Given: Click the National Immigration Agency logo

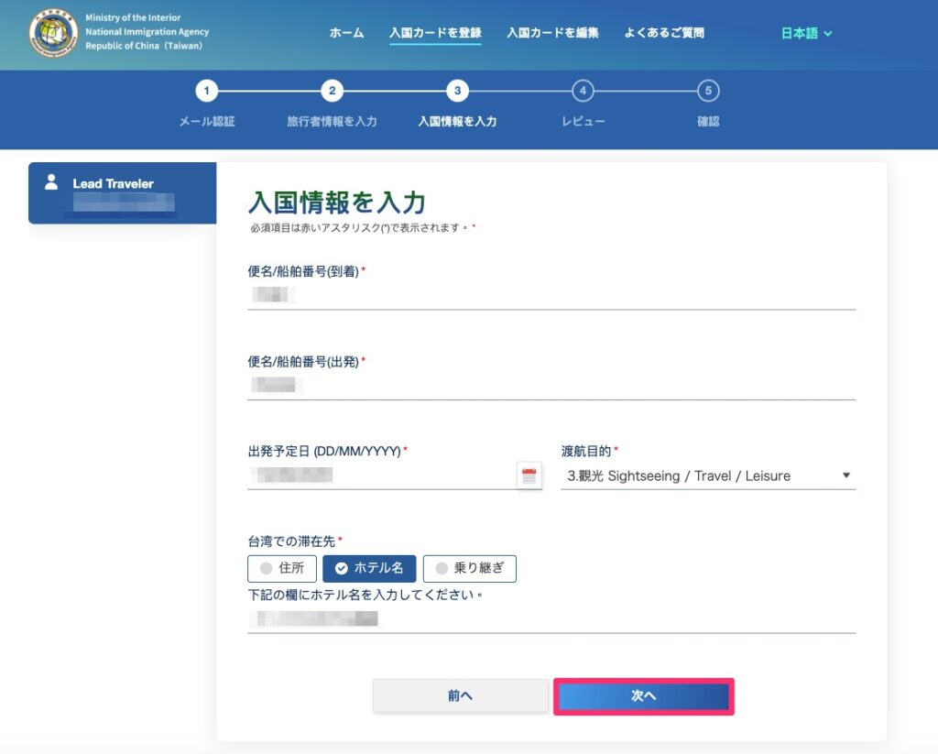Looking at the screenshot, I should pos(53,33).
